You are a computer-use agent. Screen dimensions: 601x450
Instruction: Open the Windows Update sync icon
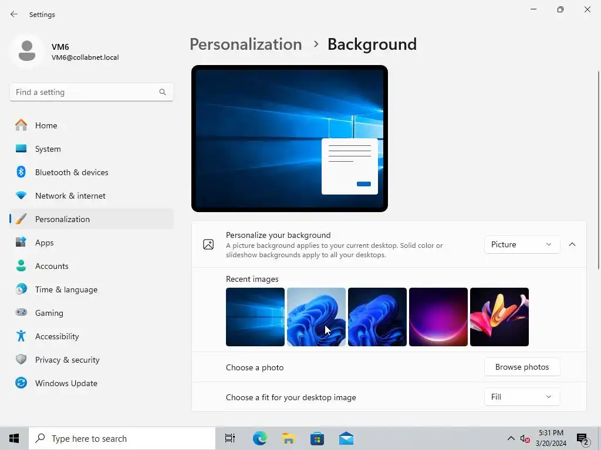tap(21, 383)
